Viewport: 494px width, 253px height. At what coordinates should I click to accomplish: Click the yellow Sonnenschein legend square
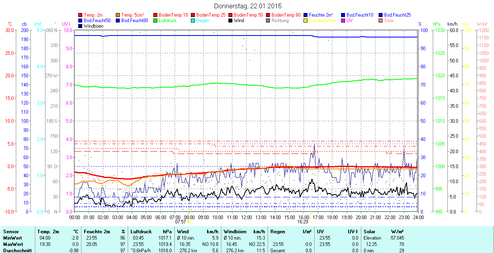pos(306,21)
